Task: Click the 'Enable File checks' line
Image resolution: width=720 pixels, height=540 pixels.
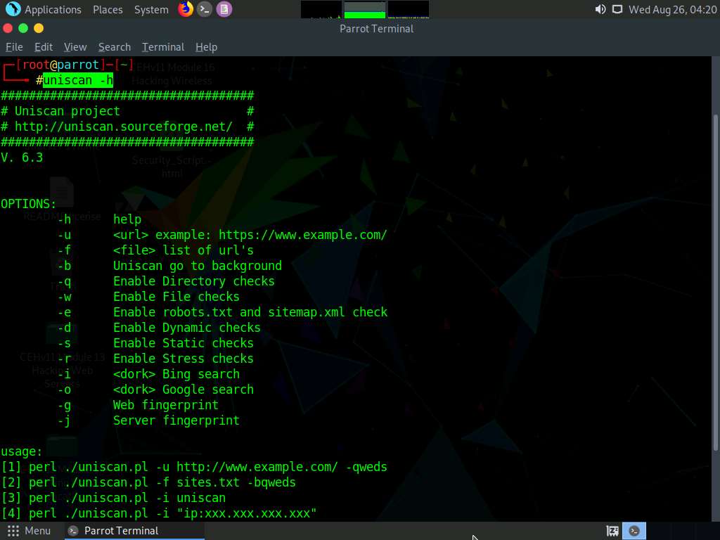Action: 176,297
